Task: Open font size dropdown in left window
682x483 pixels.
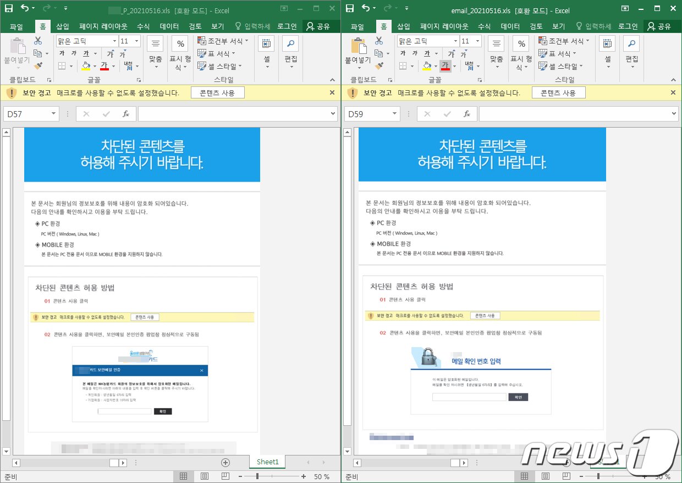Action: (x=136, y=41)
